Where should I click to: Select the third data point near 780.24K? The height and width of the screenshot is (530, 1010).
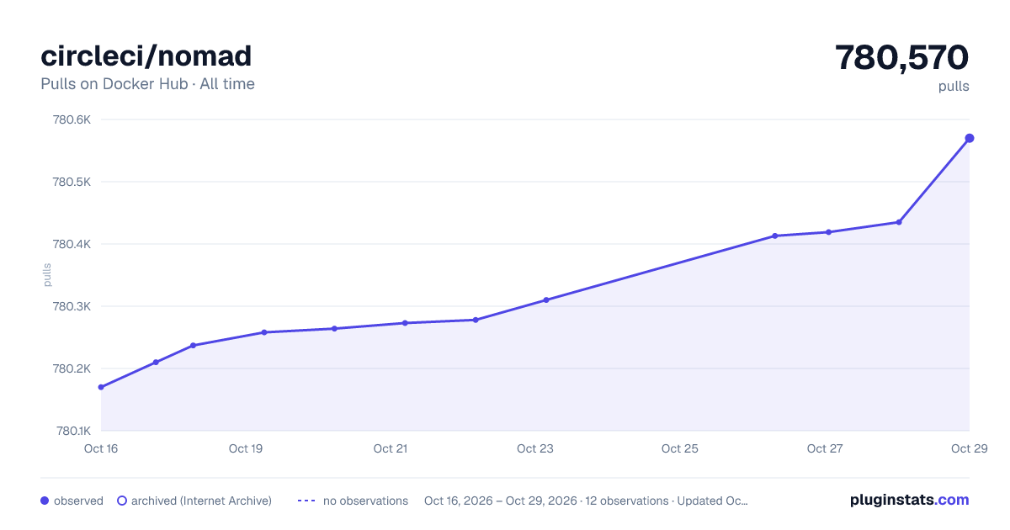click(193, 345)
